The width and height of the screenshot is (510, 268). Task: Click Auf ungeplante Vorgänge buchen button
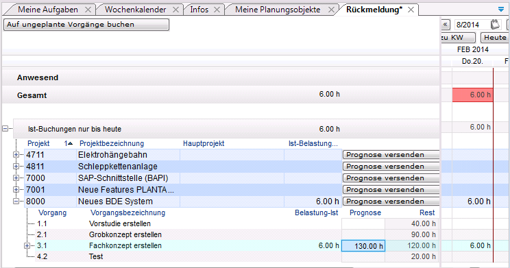coord(86,25)
